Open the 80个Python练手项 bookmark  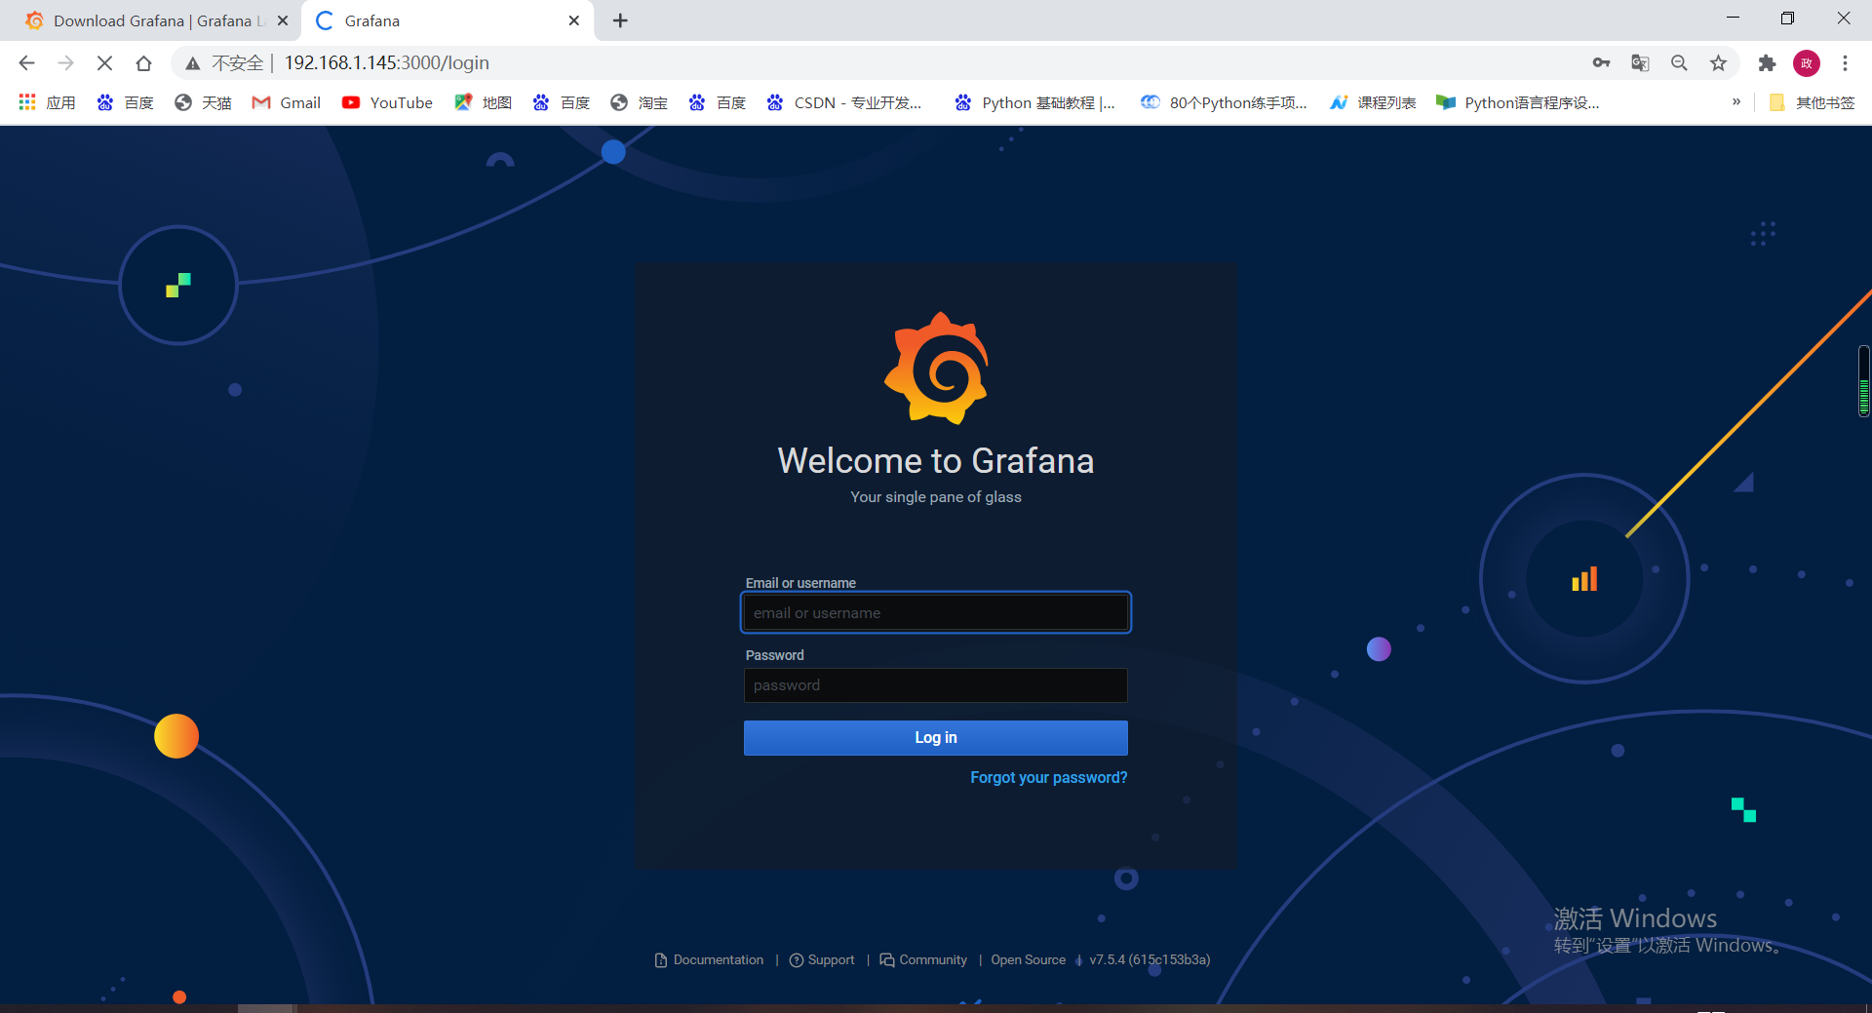click(1225, 102)
